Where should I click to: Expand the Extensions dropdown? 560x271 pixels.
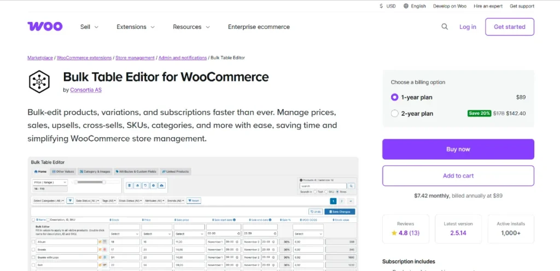pyautogui.click(x=136, y=27)
